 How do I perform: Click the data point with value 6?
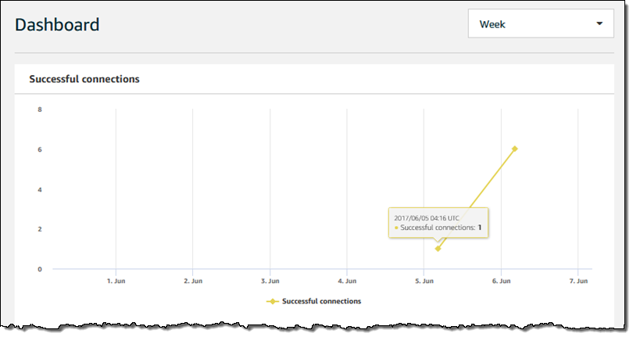515,149
